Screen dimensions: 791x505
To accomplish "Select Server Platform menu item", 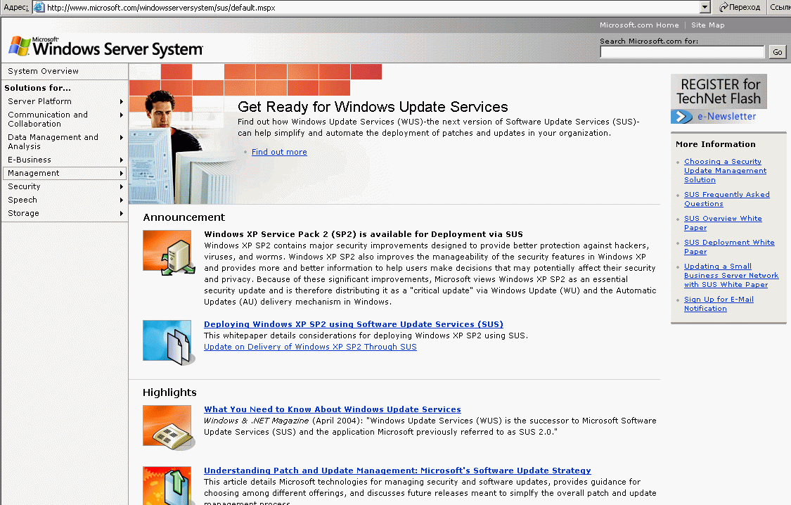I will 65,101.
